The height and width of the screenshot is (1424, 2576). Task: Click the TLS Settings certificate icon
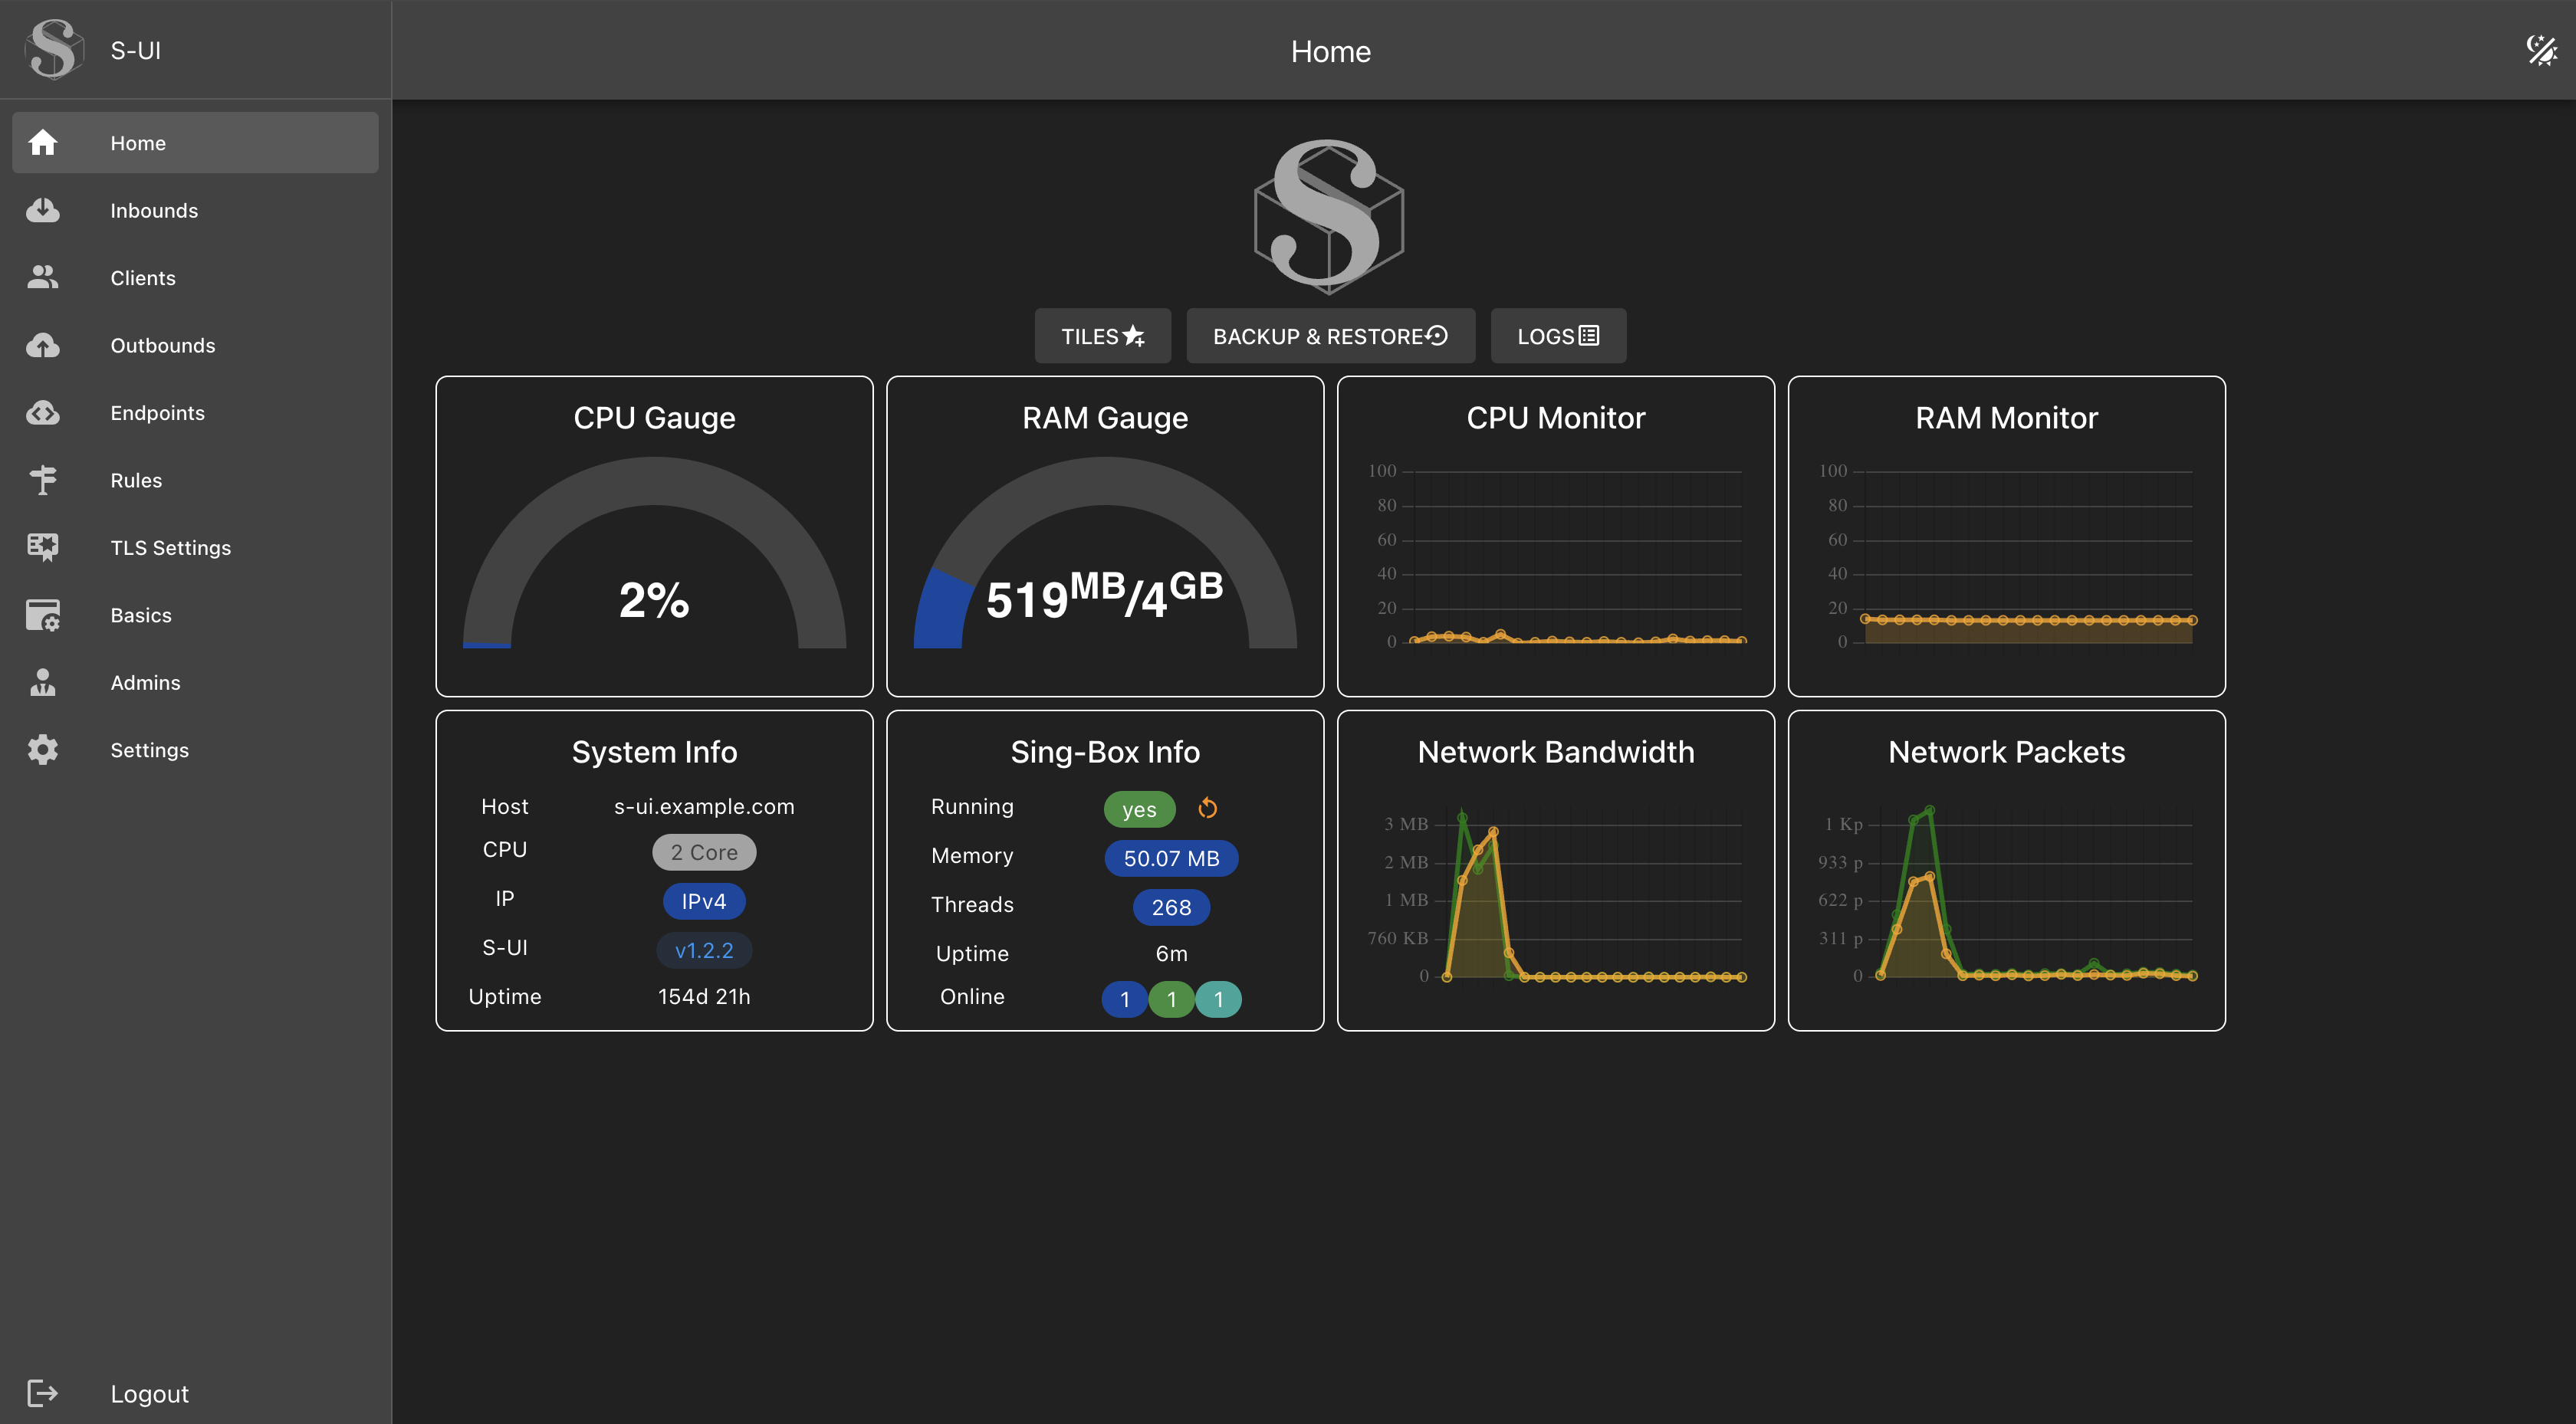[x=43, y=547]
